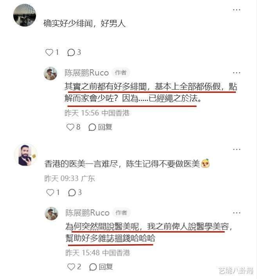Open more options for Ruco's 15:56 reply
This screenshot has height=279, width=257.
pos(237,73)
